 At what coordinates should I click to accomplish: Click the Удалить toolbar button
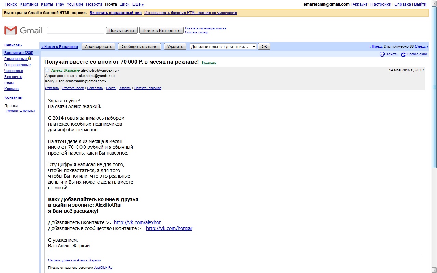[x=175, y=46]
